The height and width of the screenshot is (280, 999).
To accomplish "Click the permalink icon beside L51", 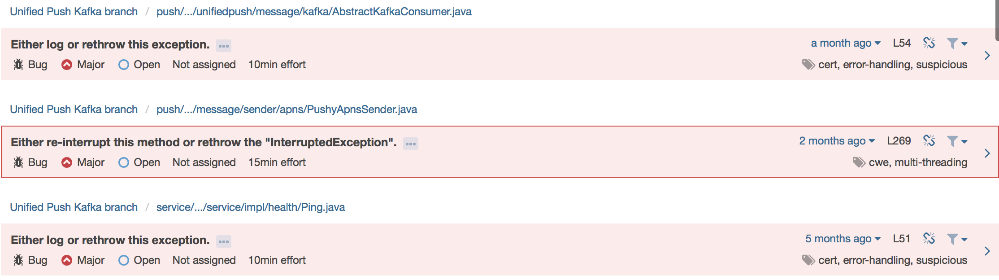I will tap(930, 238).
